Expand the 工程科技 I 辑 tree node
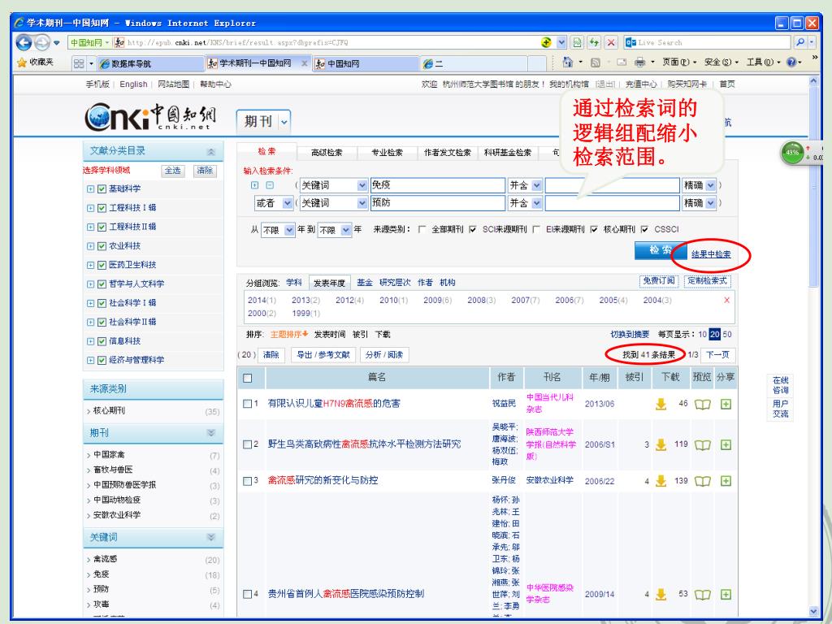This screenshot has width=832, height=624. [90, 208]
